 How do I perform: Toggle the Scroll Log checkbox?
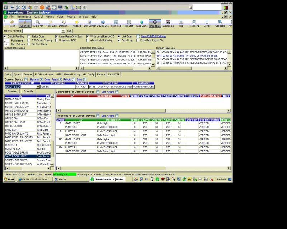(119, 40)
